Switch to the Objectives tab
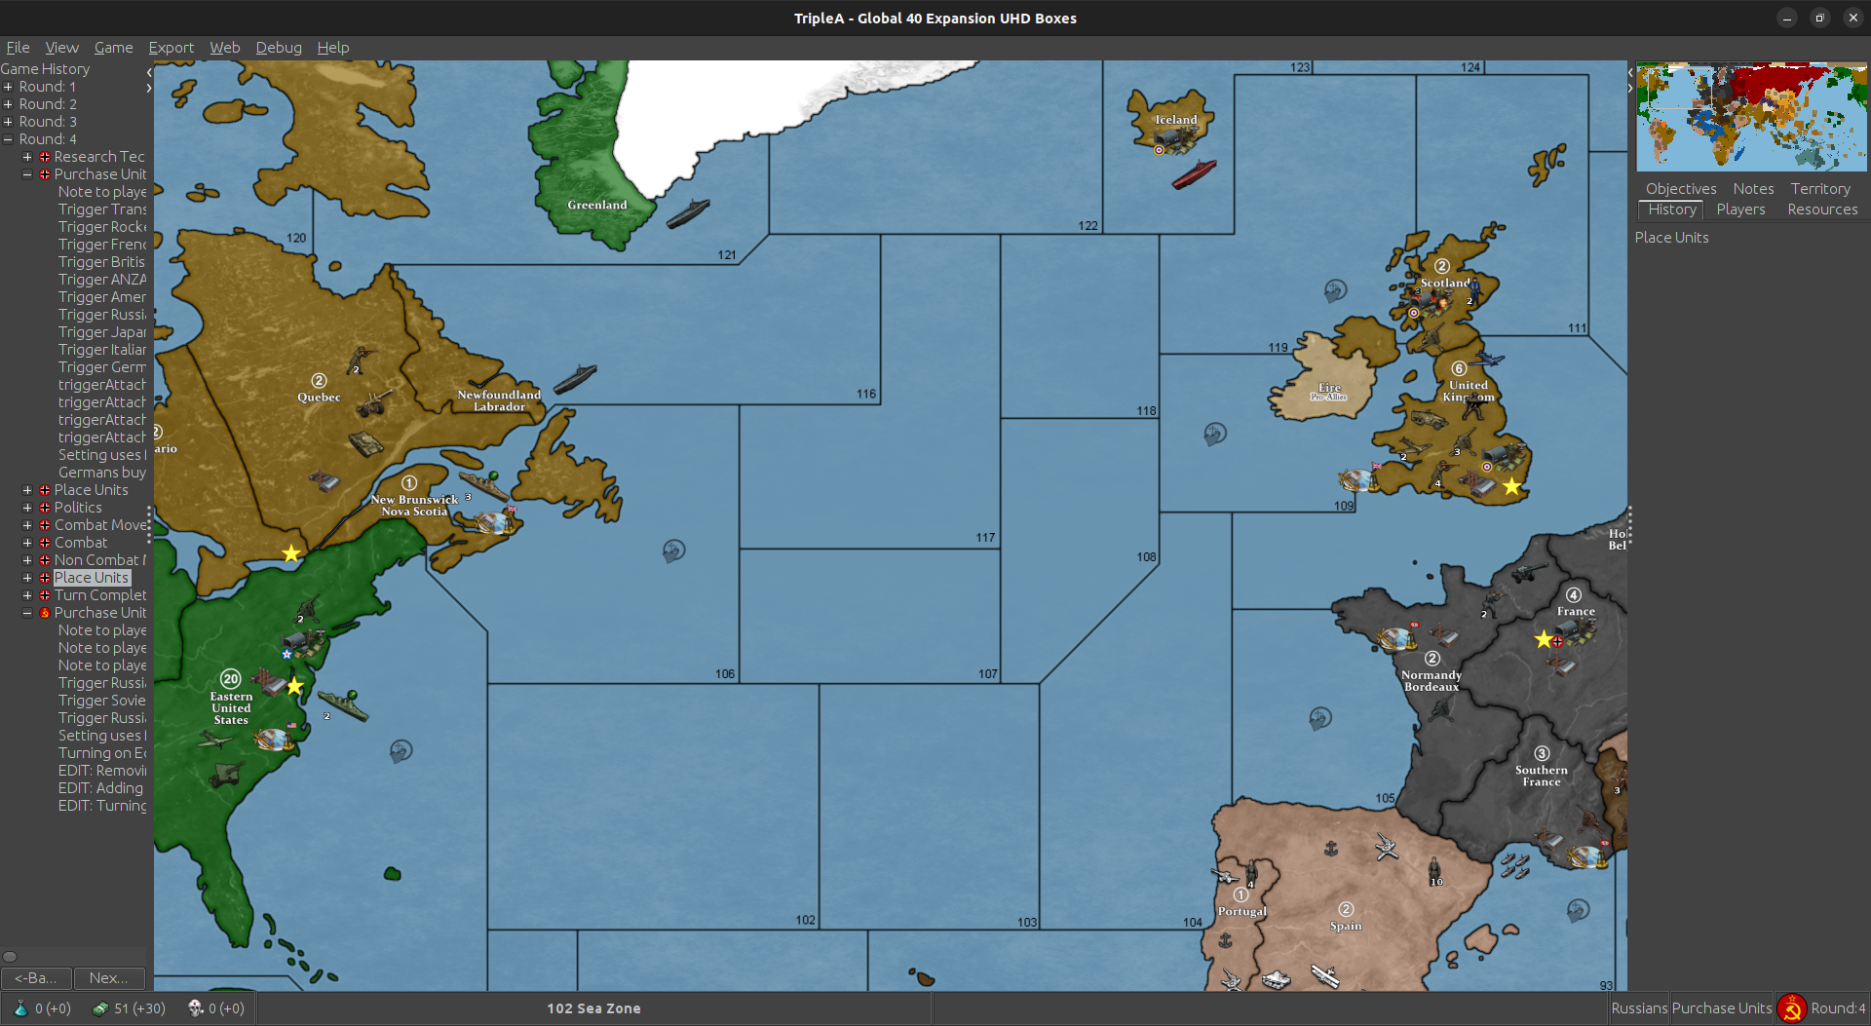The image size is (1871, 1026). [1681, 189]
